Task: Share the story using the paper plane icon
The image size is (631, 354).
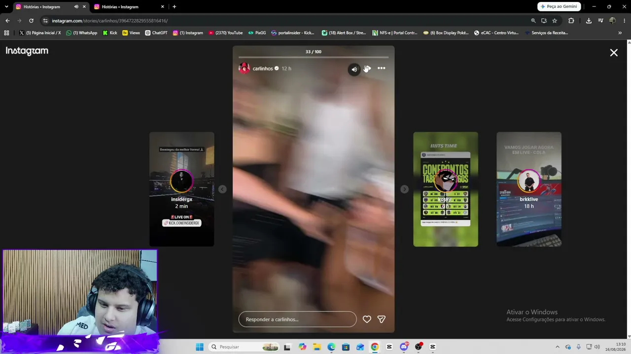Action: (x=381, y=319)
